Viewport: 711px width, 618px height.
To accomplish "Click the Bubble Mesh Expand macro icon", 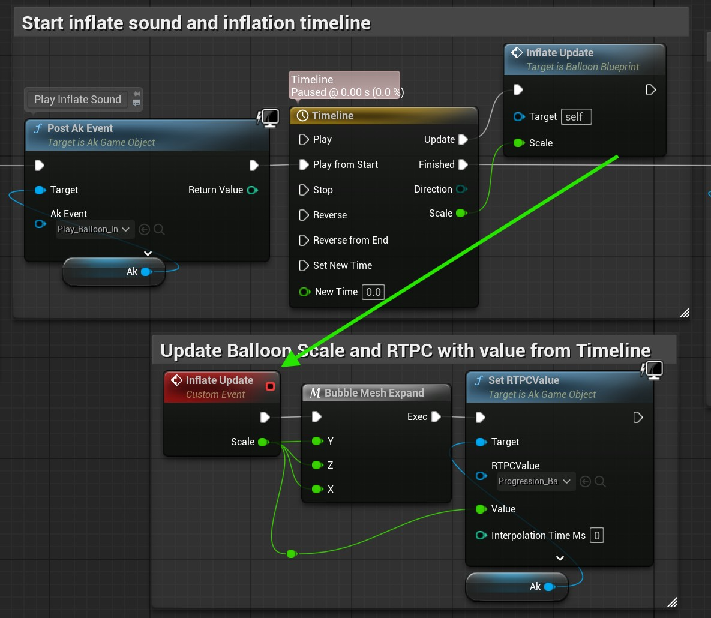I will pyautogui.click(x=315, y=393).
